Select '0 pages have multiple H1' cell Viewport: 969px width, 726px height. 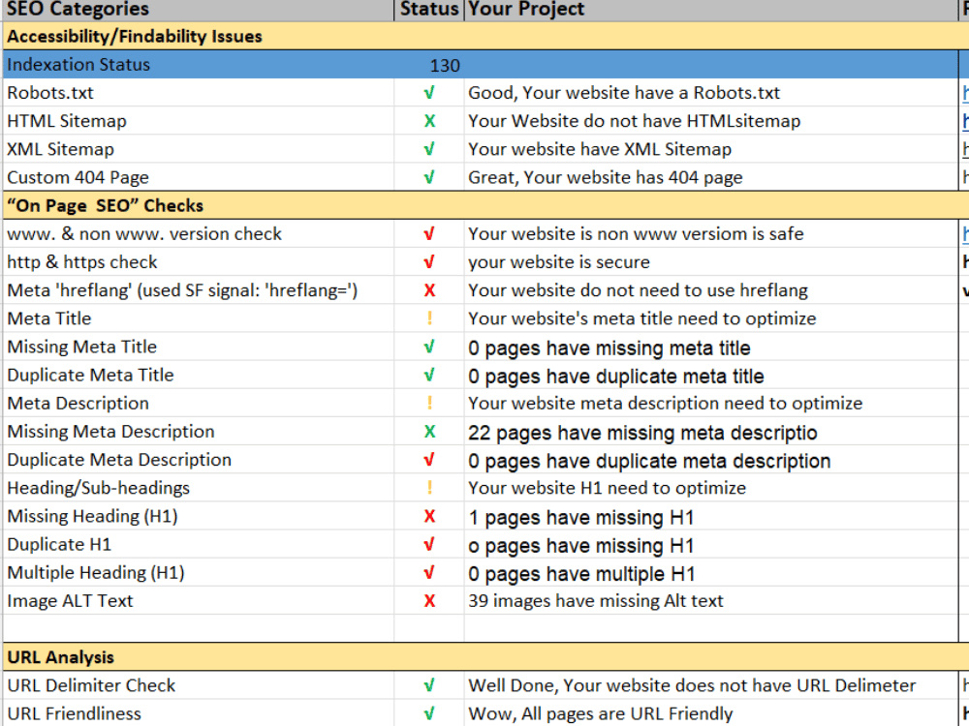pos(710,573)
